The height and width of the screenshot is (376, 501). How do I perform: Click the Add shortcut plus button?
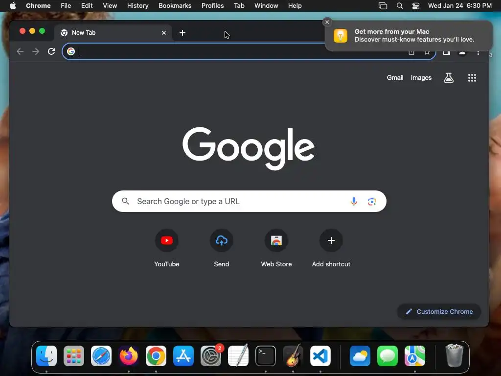[331, 240]
